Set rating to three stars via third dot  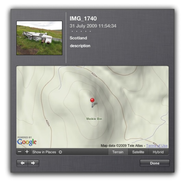(x=81, y=32)
